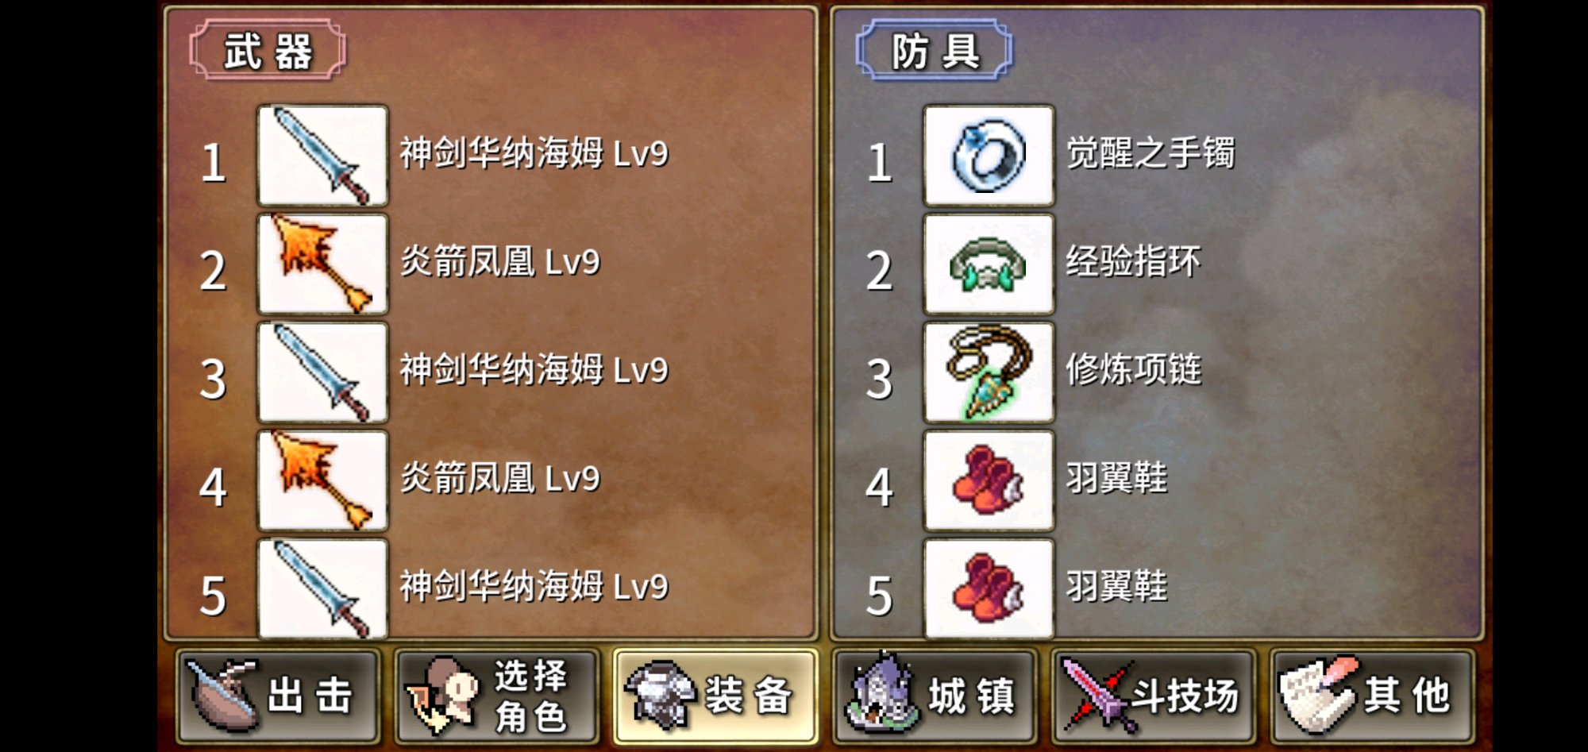
Task: Open the 其他 other menu
Action: 1372,696
